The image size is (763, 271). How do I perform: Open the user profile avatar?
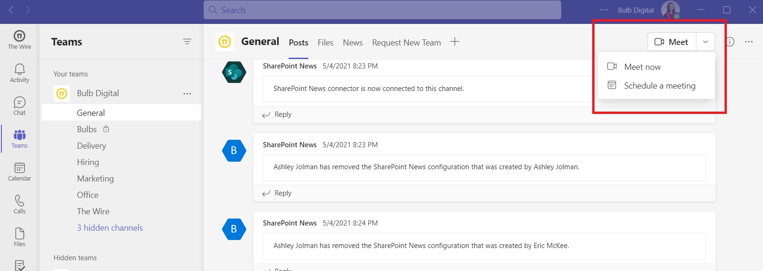(x=671, y=10)
